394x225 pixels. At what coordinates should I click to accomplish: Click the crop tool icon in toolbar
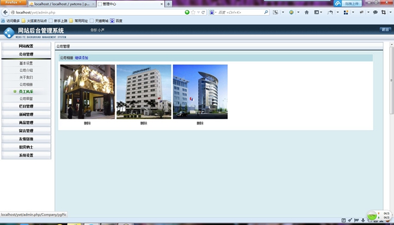coord(384,13)
